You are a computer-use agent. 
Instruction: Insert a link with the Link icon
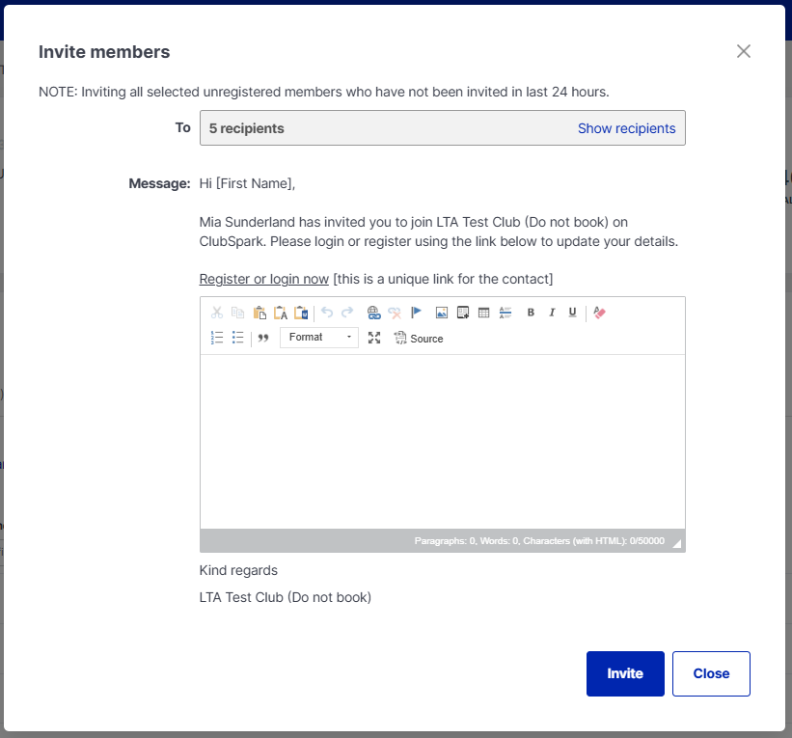tap(373, 313)
